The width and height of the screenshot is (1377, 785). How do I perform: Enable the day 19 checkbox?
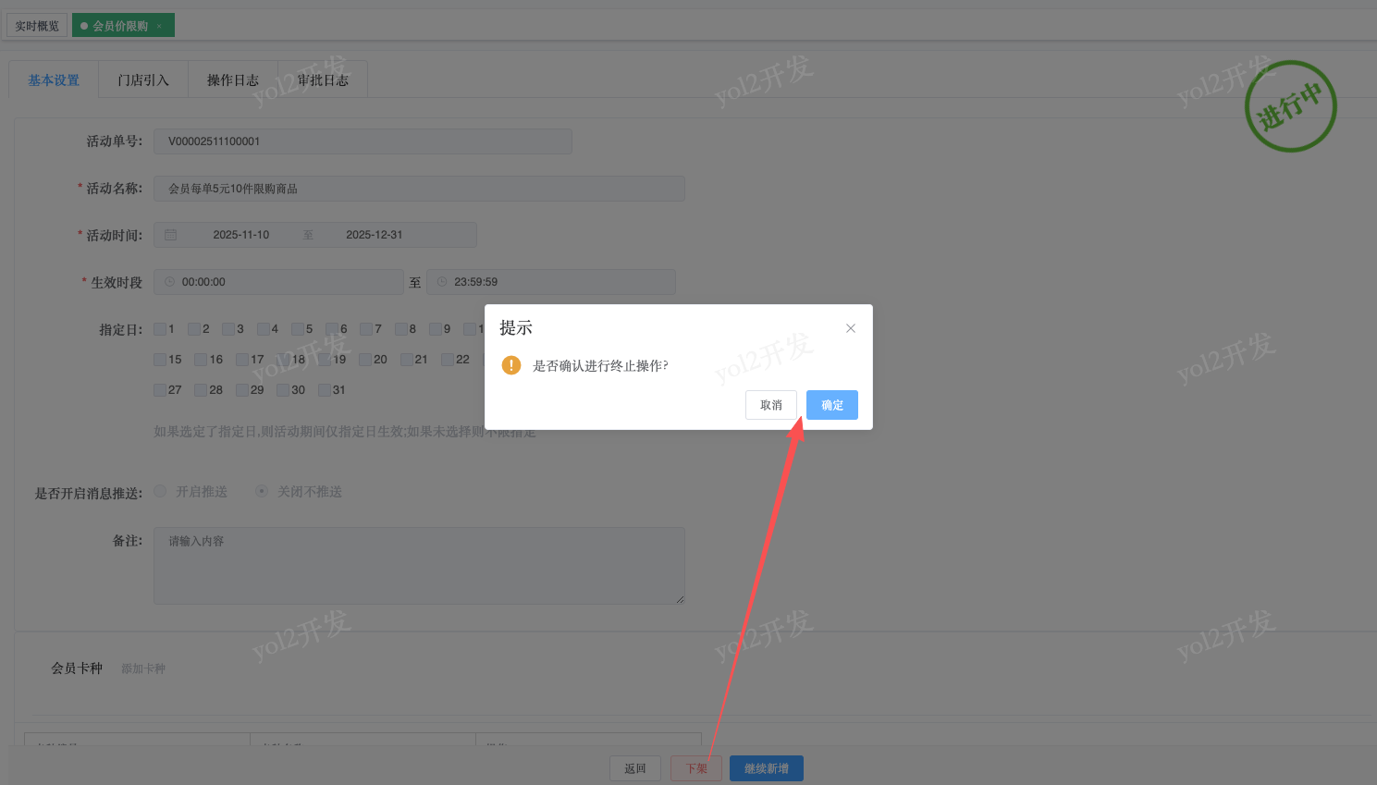pyautogui.click(x=325, y=360)
